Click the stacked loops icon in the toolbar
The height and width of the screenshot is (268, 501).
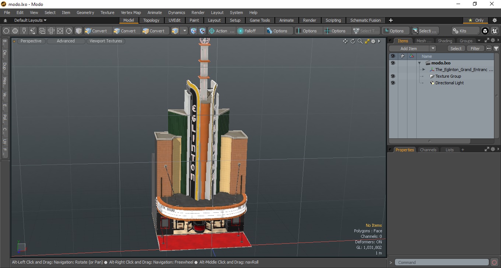coord(42,31)
